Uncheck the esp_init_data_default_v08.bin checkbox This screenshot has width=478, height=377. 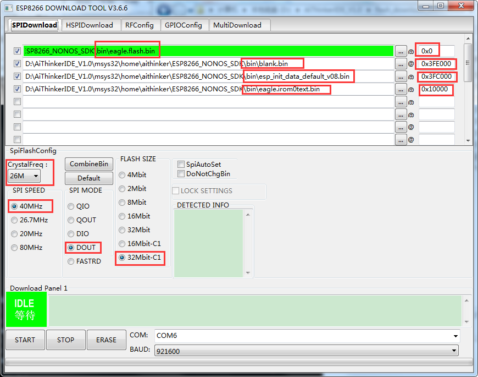(18, 77)
